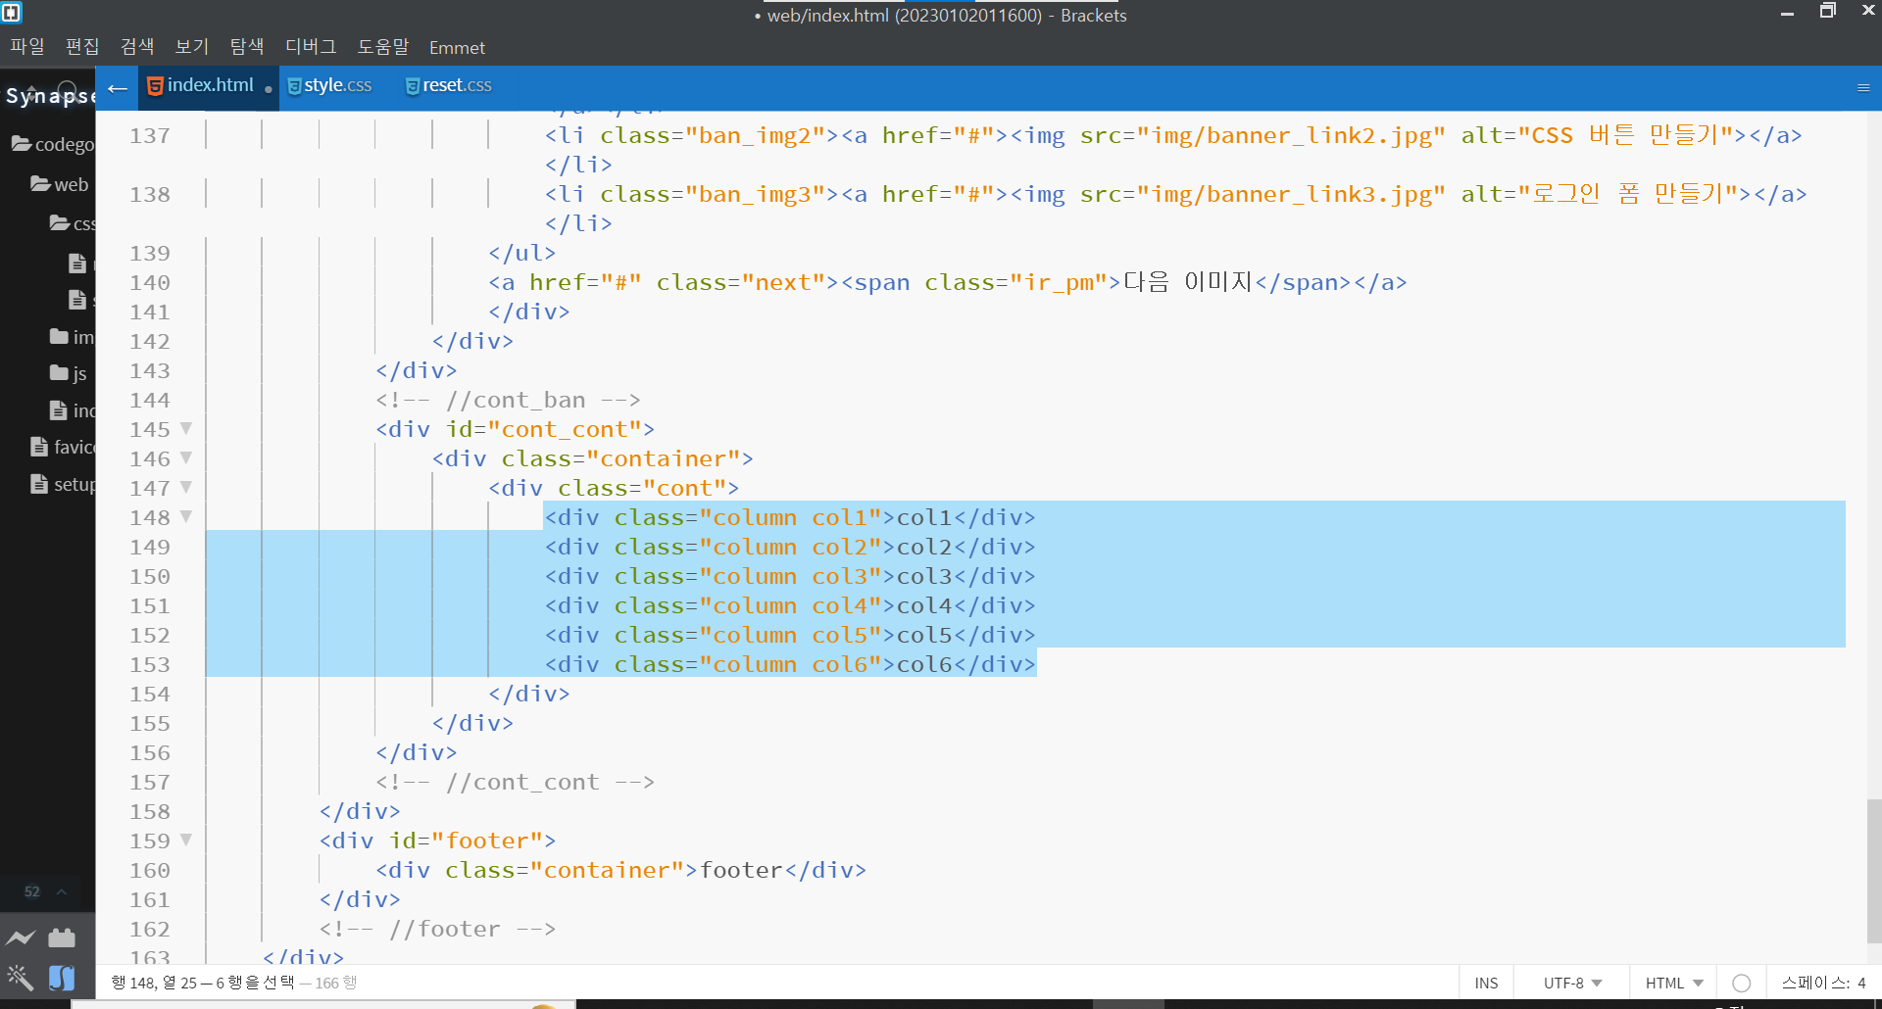Click the blue Synapse icon in sidebar
This screenshot has width=1882, height=1009.
pos(62,977)
